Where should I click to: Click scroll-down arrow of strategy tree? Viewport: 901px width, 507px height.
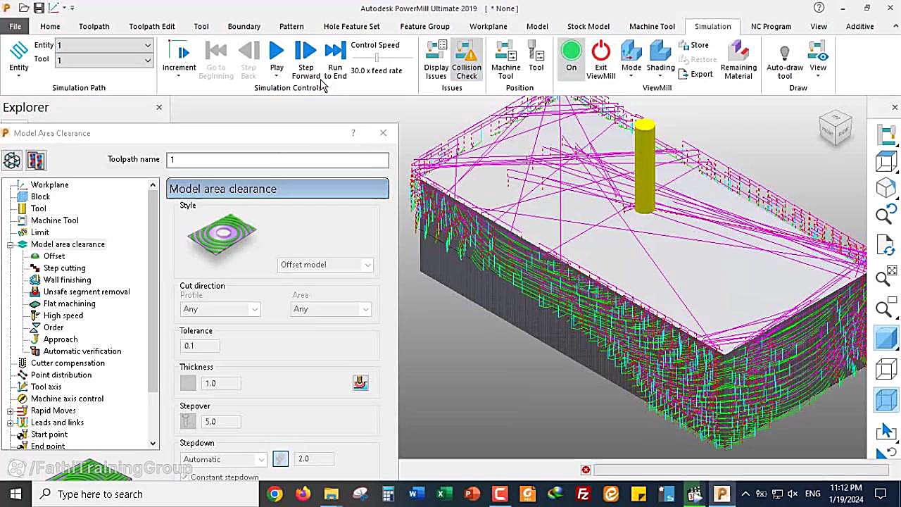coord(153,444)
